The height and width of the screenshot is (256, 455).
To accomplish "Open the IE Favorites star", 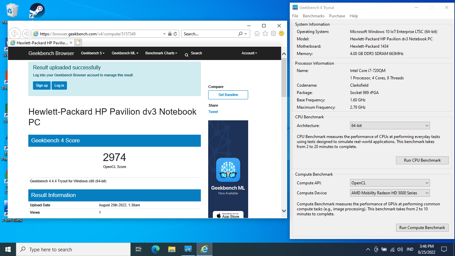I will (265, 34).
